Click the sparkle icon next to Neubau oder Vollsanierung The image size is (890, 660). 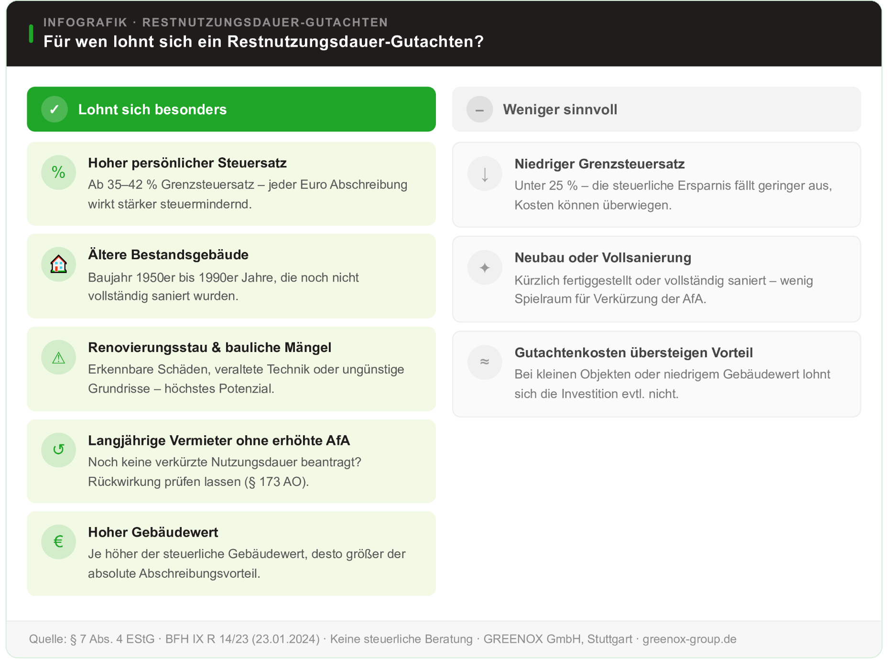pos(484,267)
